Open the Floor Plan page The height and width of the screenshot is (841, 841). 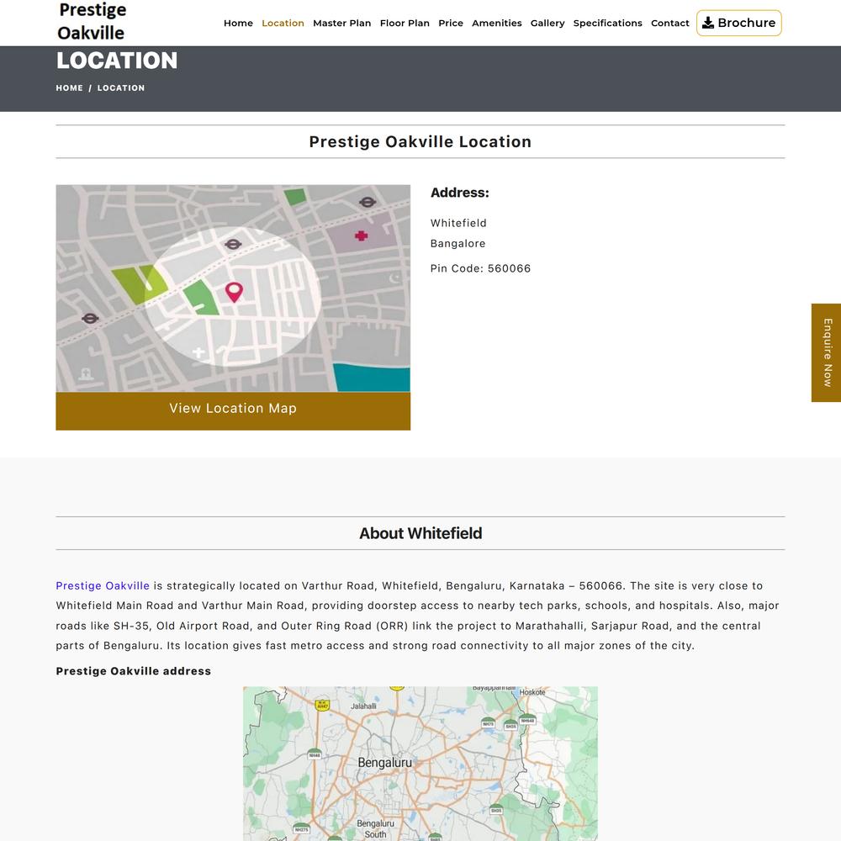405,23
